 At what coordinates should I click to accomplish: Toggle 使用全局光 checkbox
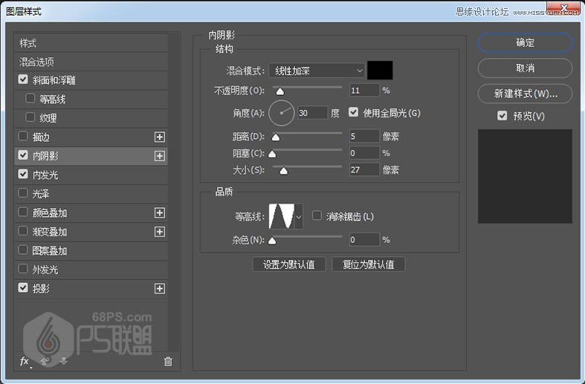[x=353, y=112]
